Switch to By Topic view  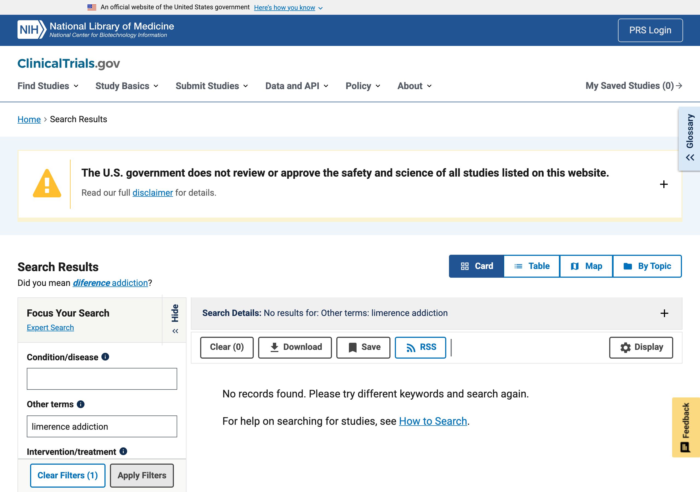[647, 266]
